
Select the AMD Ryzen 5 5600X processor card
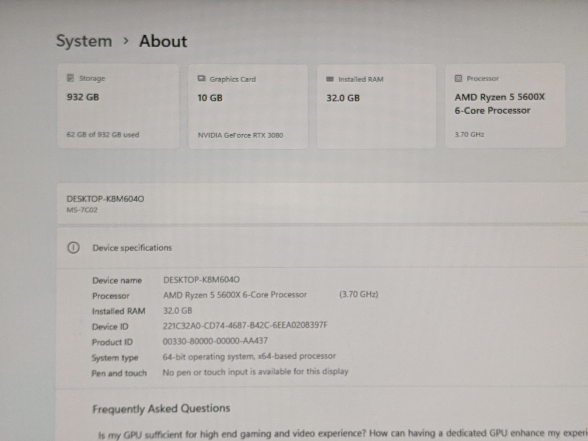(505, 106)
